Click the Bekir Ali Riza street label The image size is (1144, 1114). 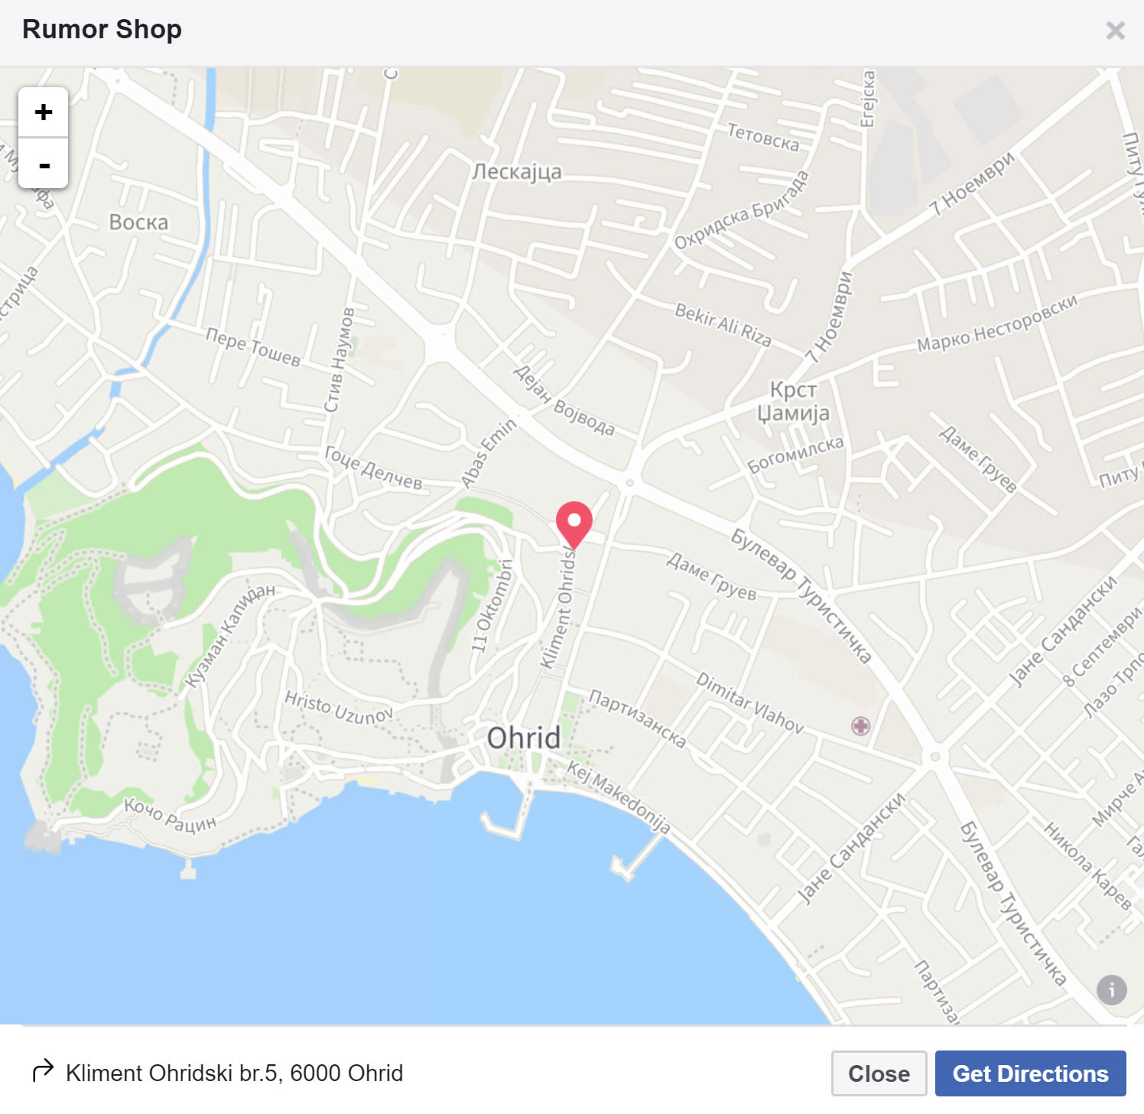coord(723,324)
